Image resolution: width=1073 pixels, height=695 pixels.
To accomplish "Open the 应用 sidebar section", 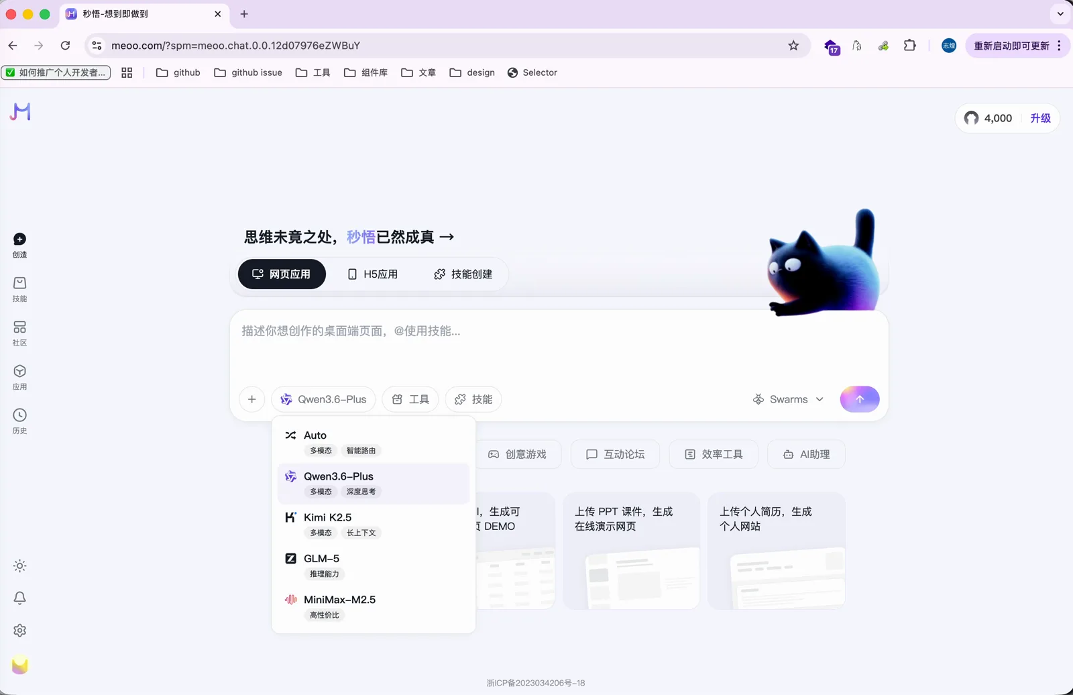I will (x=20, y=378).
